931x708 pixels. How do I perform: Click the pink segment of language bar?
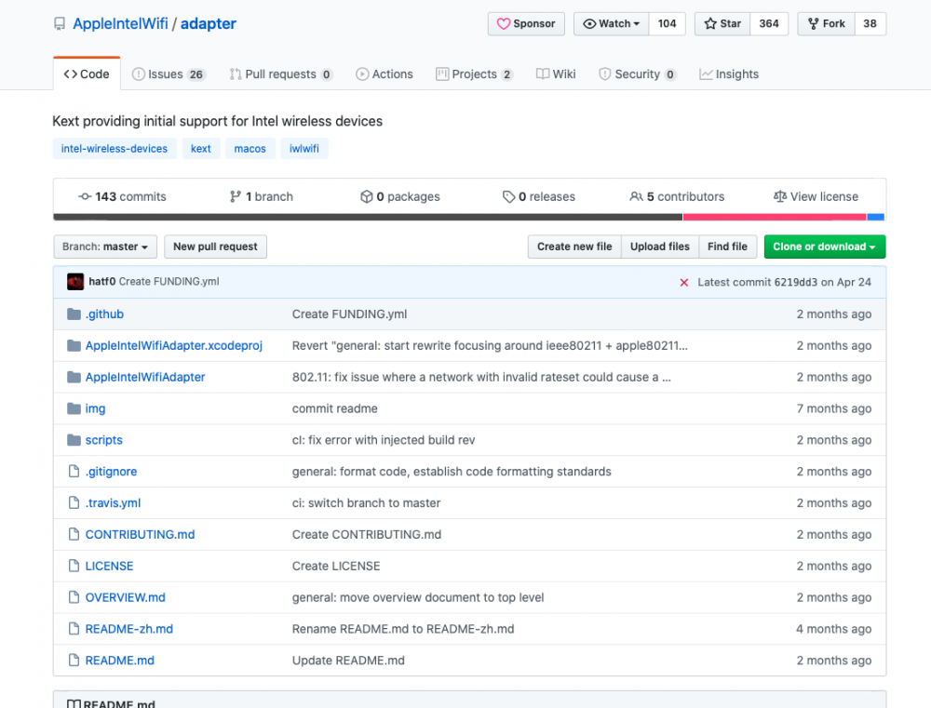point(775,217)
